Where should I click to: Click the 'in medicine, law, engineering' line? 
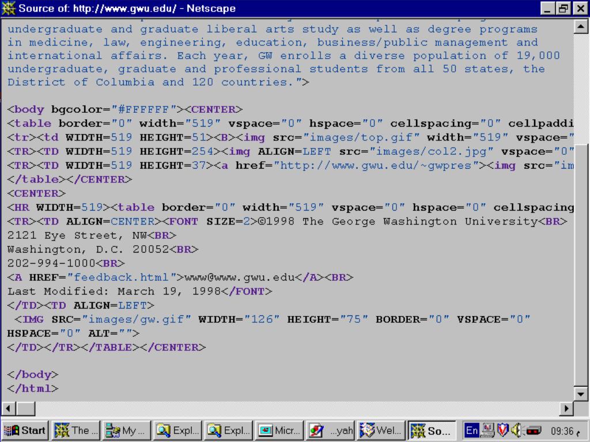[273, 43]
